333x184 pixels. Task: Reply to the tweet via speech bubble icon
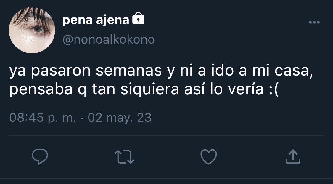(x=40, y=157)
